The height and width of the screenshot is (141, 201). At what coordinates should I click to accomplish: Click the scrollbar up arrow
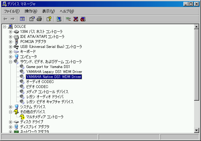tap(196, 27)
